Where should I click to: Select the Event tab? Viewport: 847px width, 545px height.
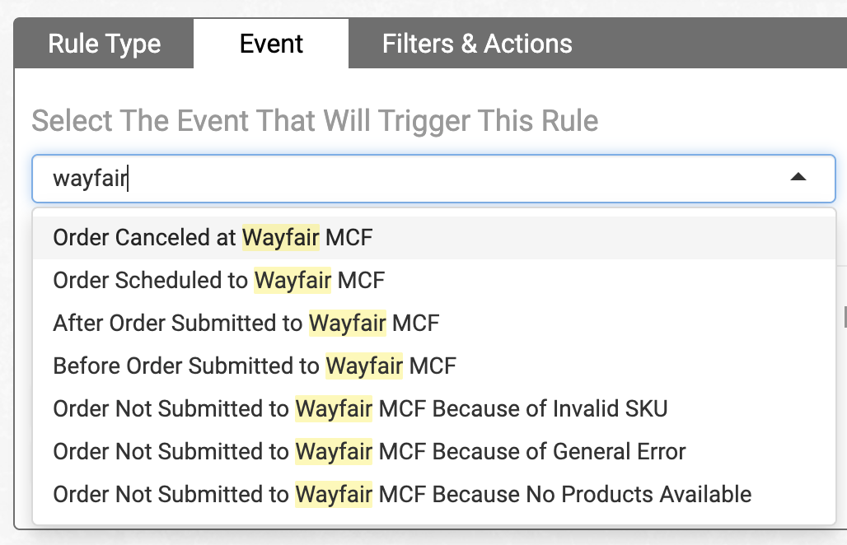click(271, 44)
